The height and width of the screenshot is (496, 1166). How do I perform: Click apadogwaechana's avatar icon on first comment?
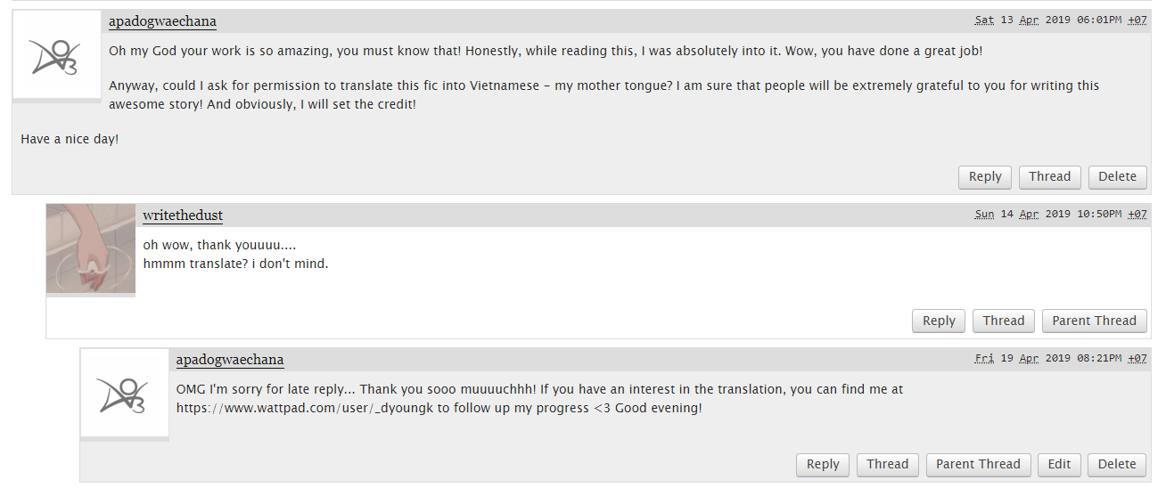click(x=56, y=54)
